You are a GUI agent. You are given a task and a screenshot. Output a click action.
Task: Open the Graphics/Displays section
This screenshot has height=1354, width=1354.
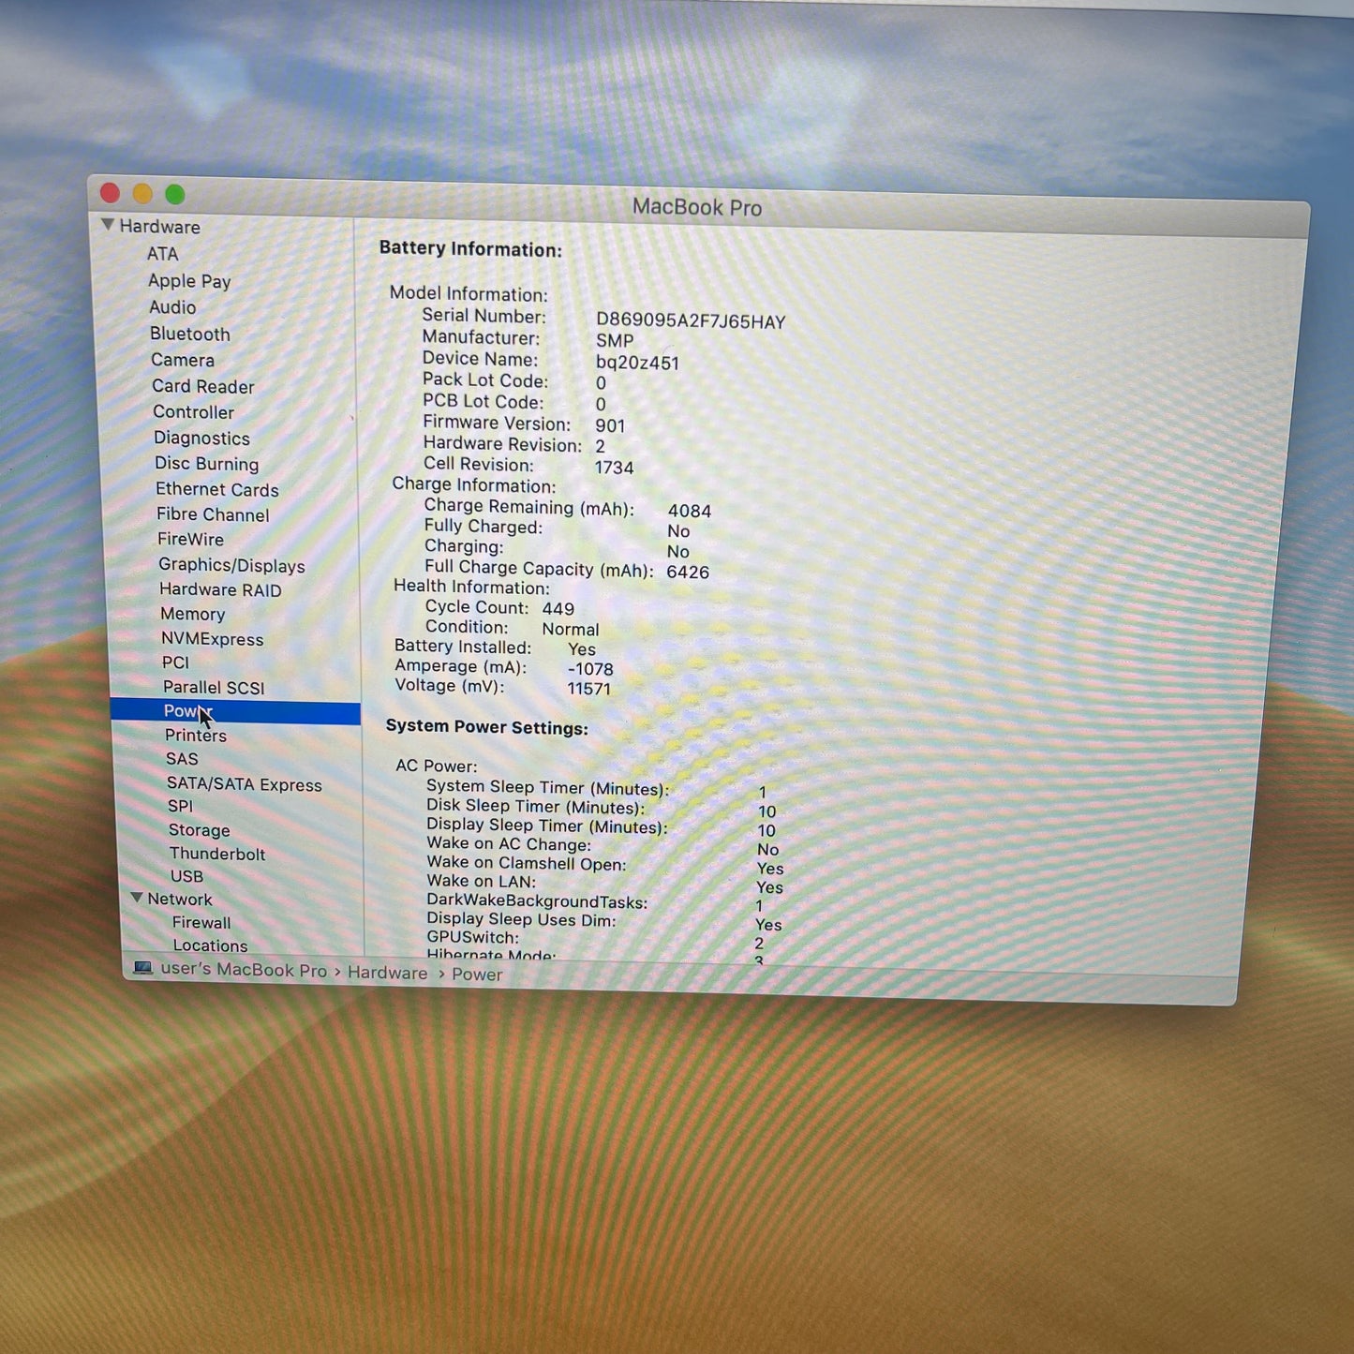pyautogui.click(x=231, y=565)
